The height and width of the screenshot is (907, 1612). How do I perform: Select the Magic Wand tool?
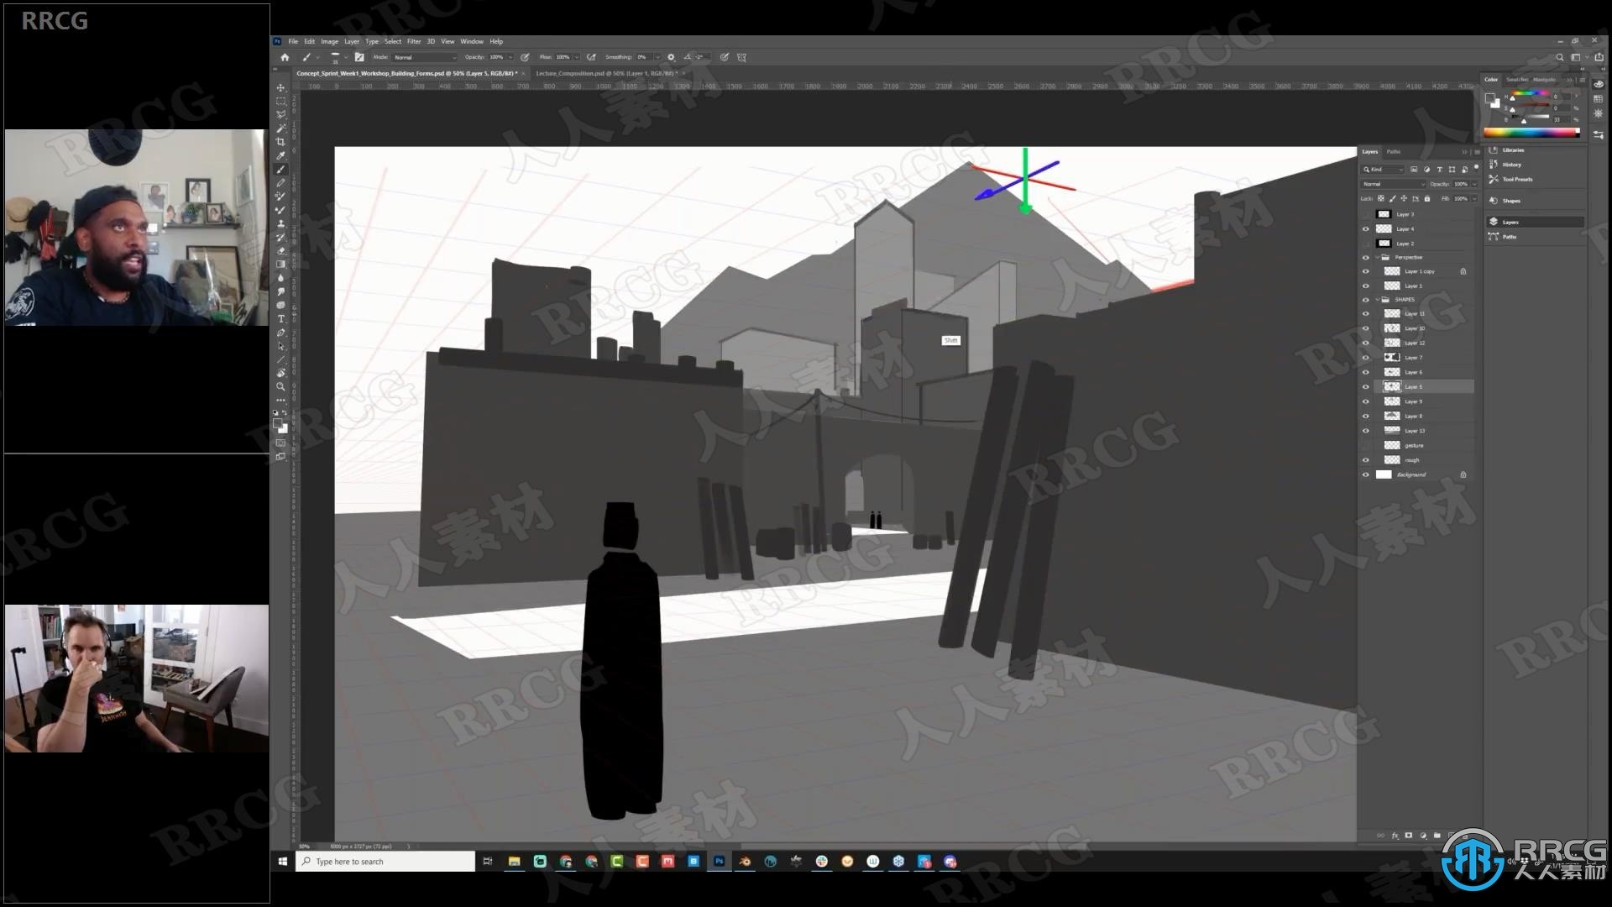(x=280, y=128)
